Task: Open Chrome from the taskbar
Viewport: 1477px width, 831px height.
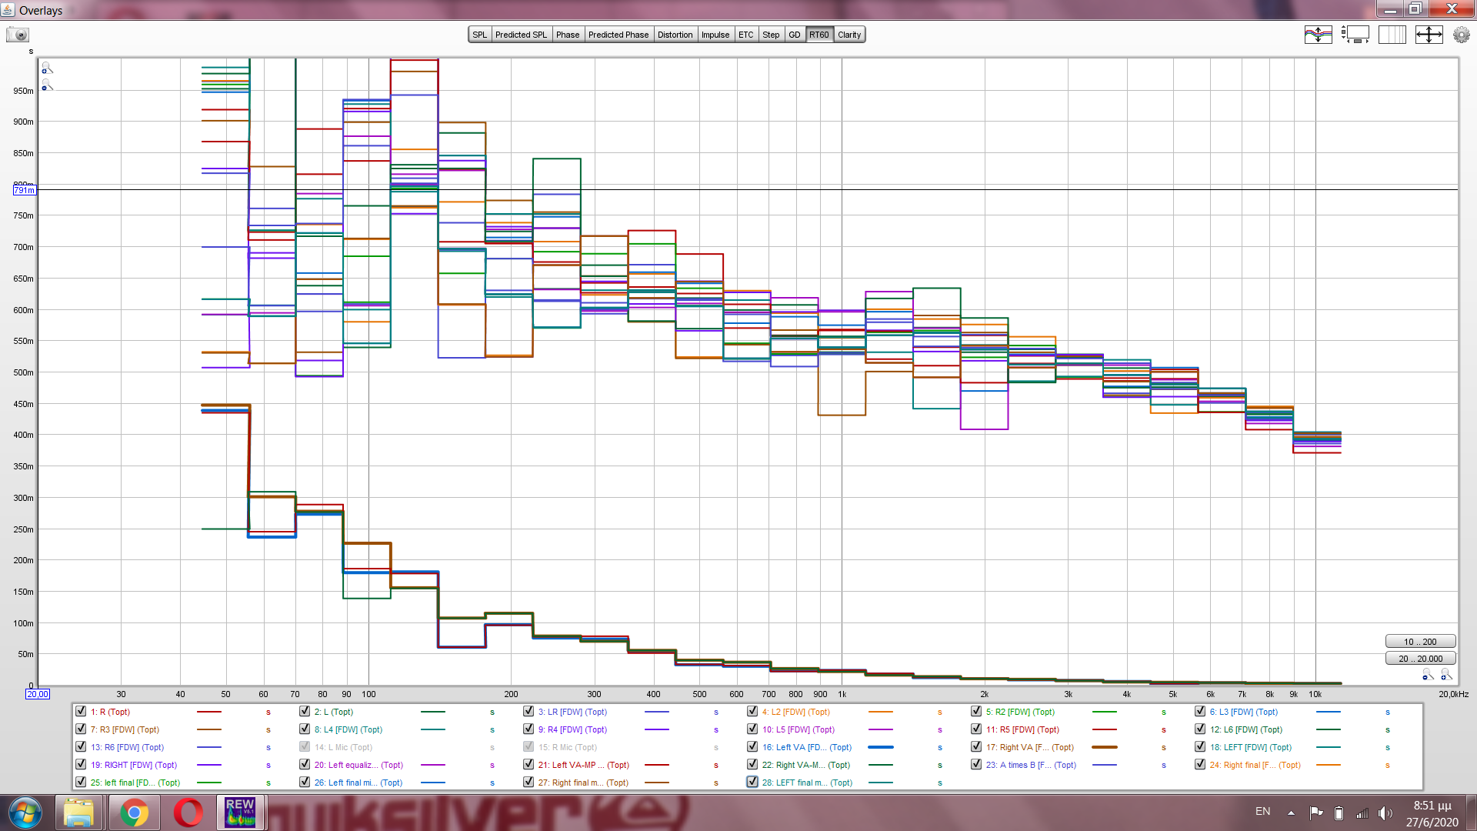Action: click(134, 812)
